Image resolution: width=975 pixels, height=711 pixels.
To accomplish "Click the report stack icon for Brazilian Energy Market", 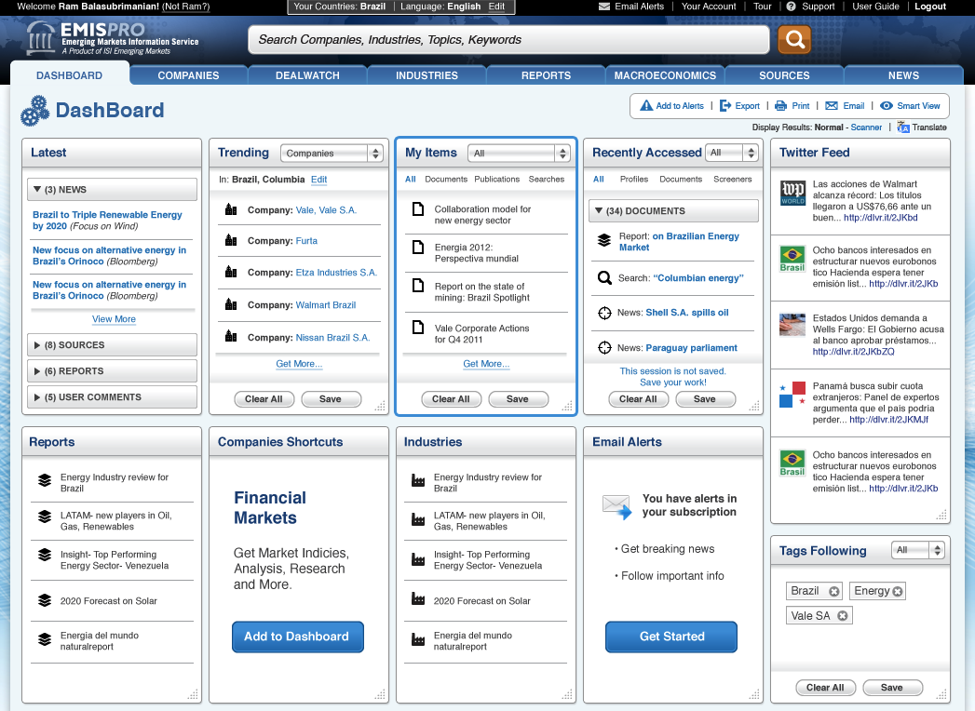I will click(x=603, y=239).
